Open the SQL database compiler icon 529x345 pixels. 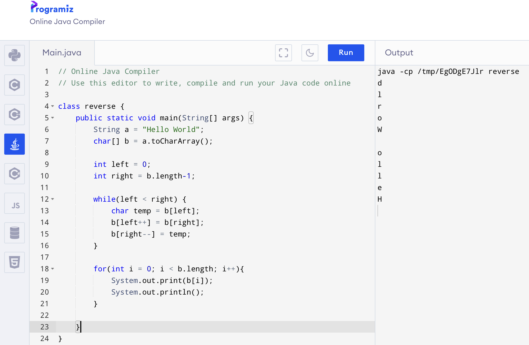(15, 233)
